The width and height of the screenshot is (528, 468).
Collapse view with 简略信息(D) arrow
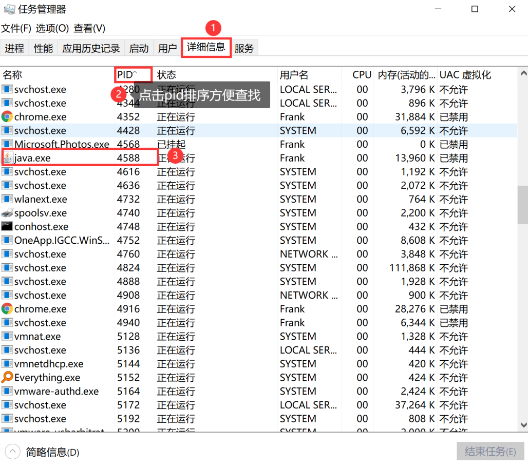pos(13,452)
